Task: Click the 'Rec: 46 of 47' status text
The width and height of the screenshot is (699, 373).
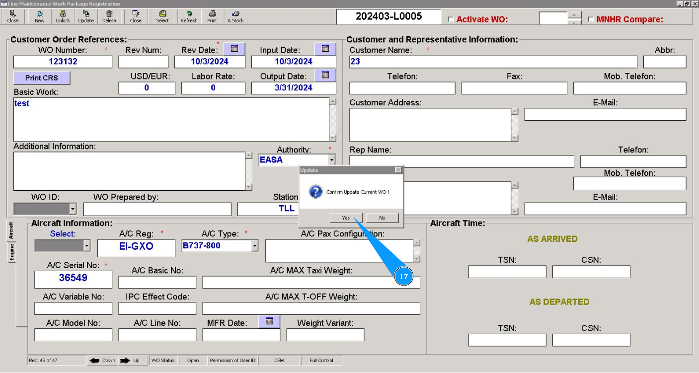Action: 43,361
